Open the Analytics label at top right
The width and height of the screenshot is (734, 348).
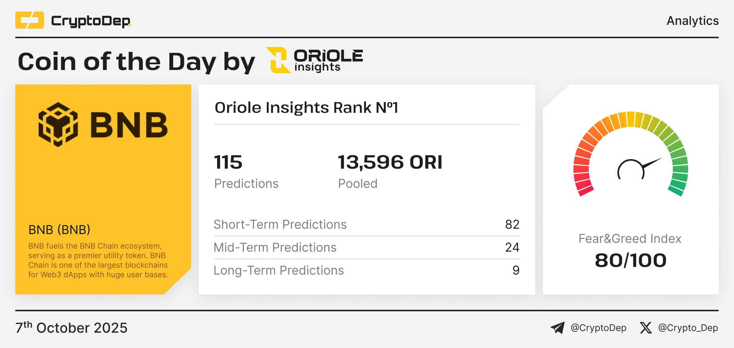pos(692,21)
